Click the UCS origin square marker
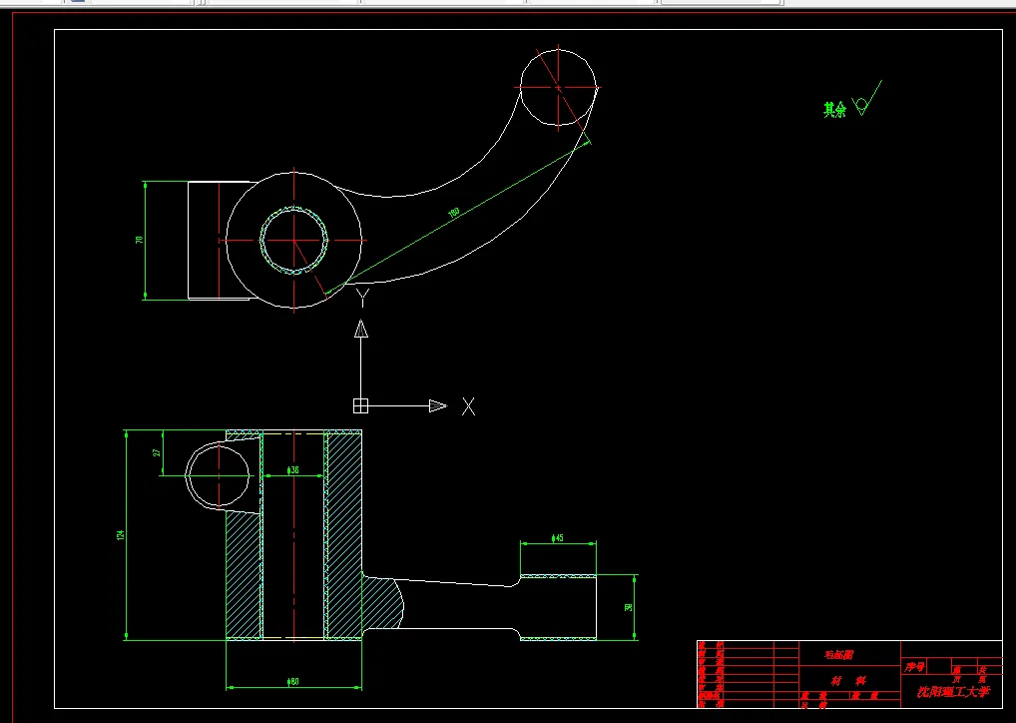The height and width of the screenshot is (723, 1016). click(361, 405)
